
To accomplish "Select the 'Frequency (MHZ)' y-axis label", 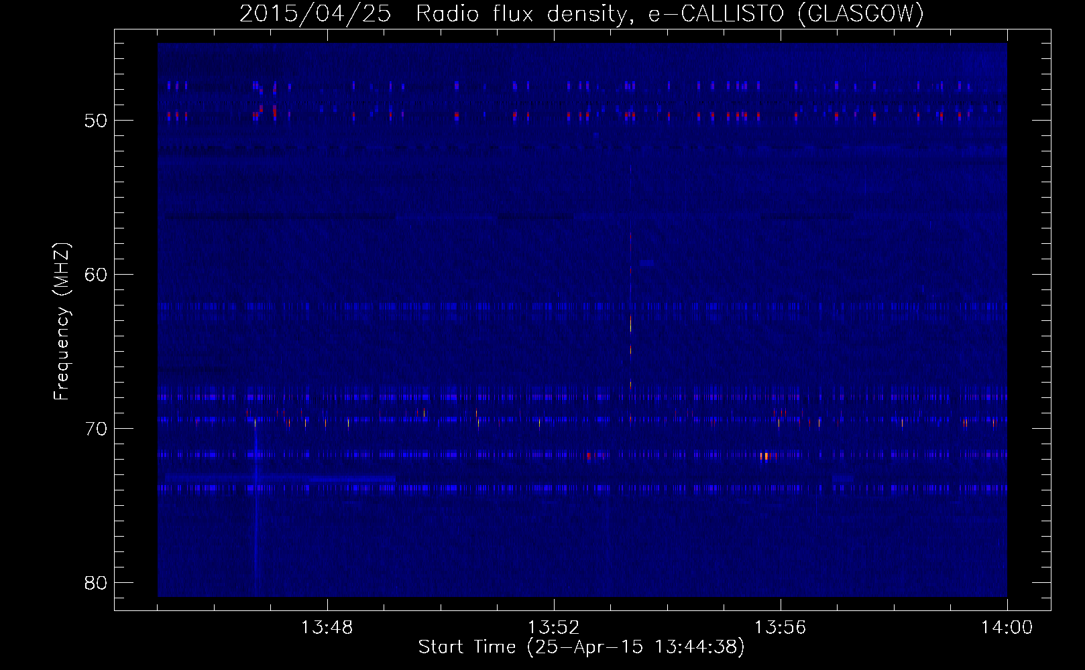I will pyautogui.click(x=62, y=321).
